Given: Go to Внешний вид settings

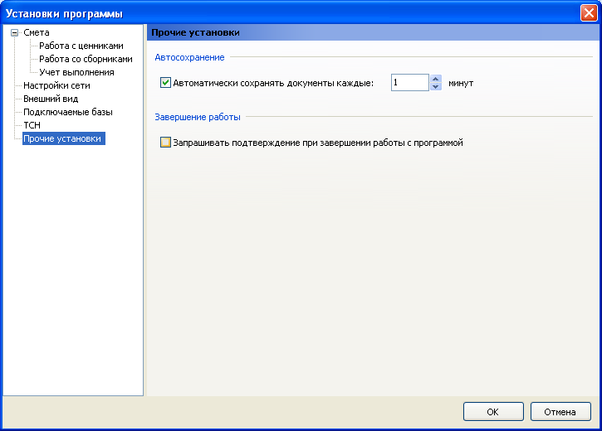Looking at the screenshot, I should pyautogui.click(x=51, y=99).
